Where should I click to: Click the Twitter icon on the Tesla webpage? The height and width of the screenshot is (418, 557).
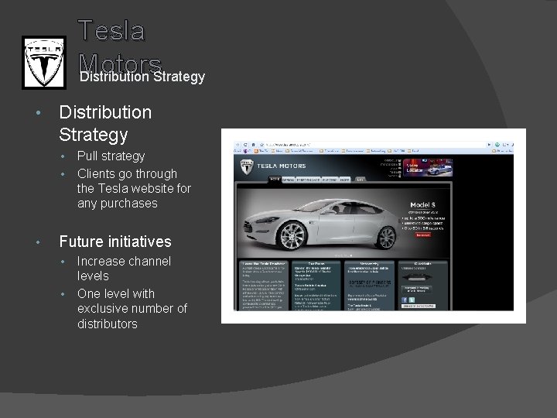pos(412,300)
